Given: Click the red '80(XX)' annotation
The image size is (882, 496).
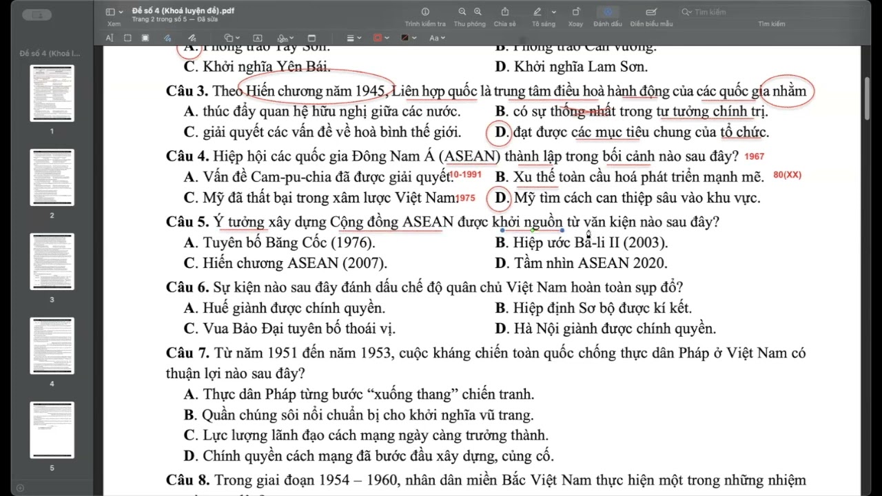Looking at the screenshot, I should coord(788,175).
